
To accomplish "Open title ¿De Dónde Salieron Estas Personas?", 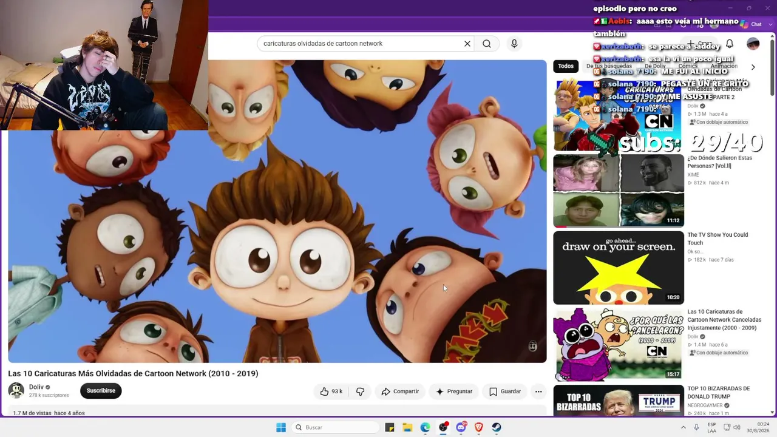I will coord(719,162).
